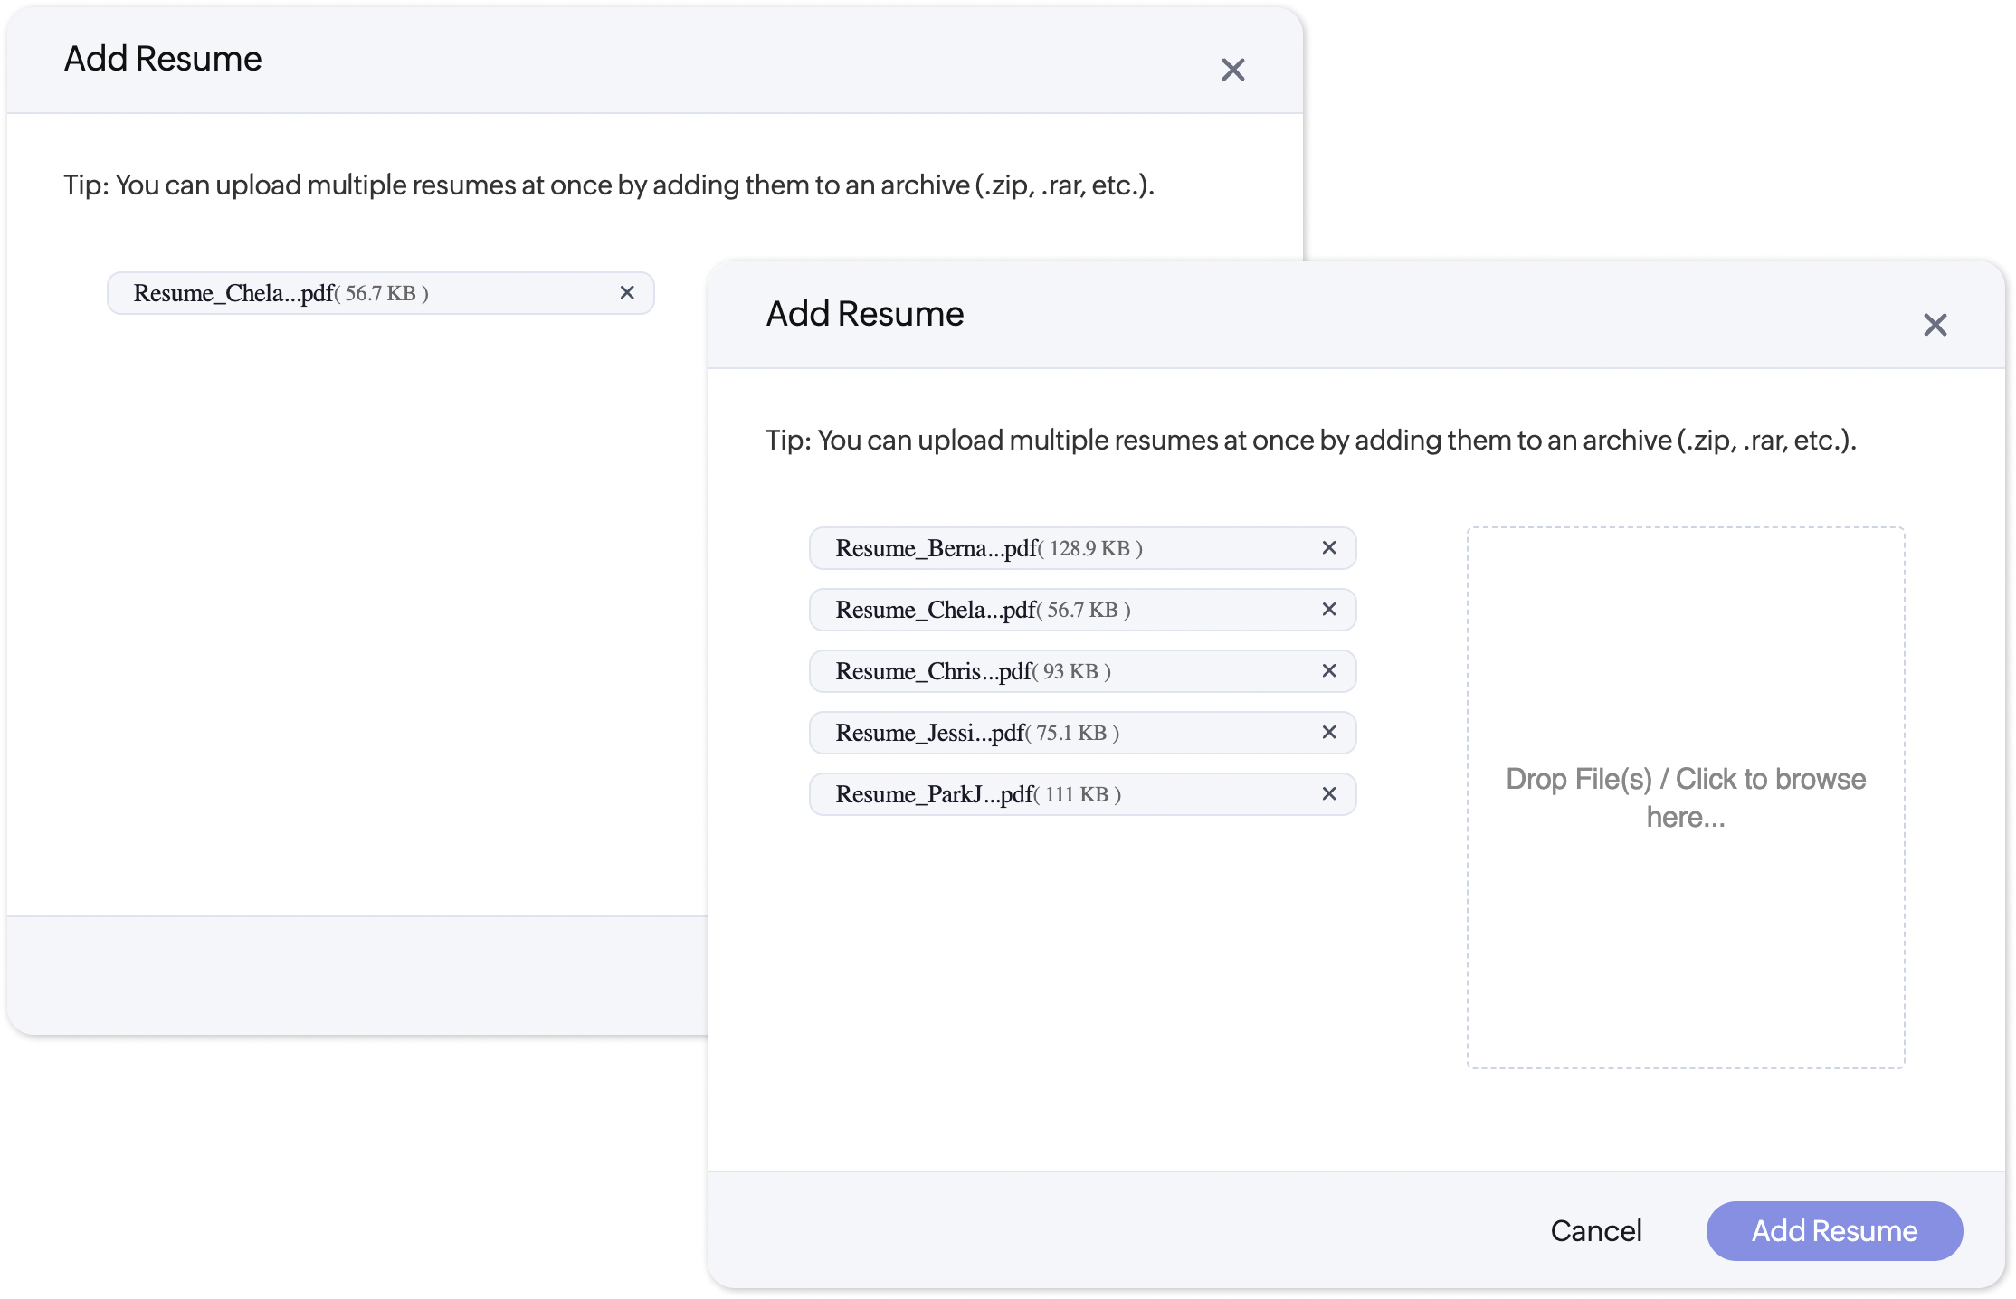Screen dimensions: 2016x1299
Task: Select Resume_Chela chip in front dialog list
Action: 1041,610
